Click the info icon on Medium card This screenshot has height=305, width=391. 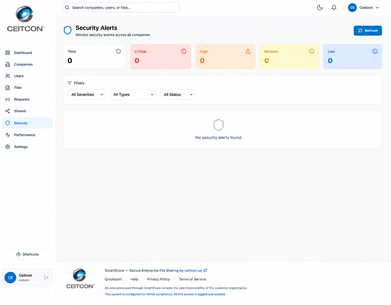coord(312,51)
